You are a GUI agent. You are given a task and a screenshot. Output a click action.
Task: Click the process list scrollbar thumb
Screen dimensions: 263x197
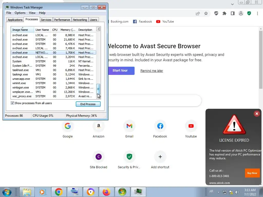click(98, 89)
